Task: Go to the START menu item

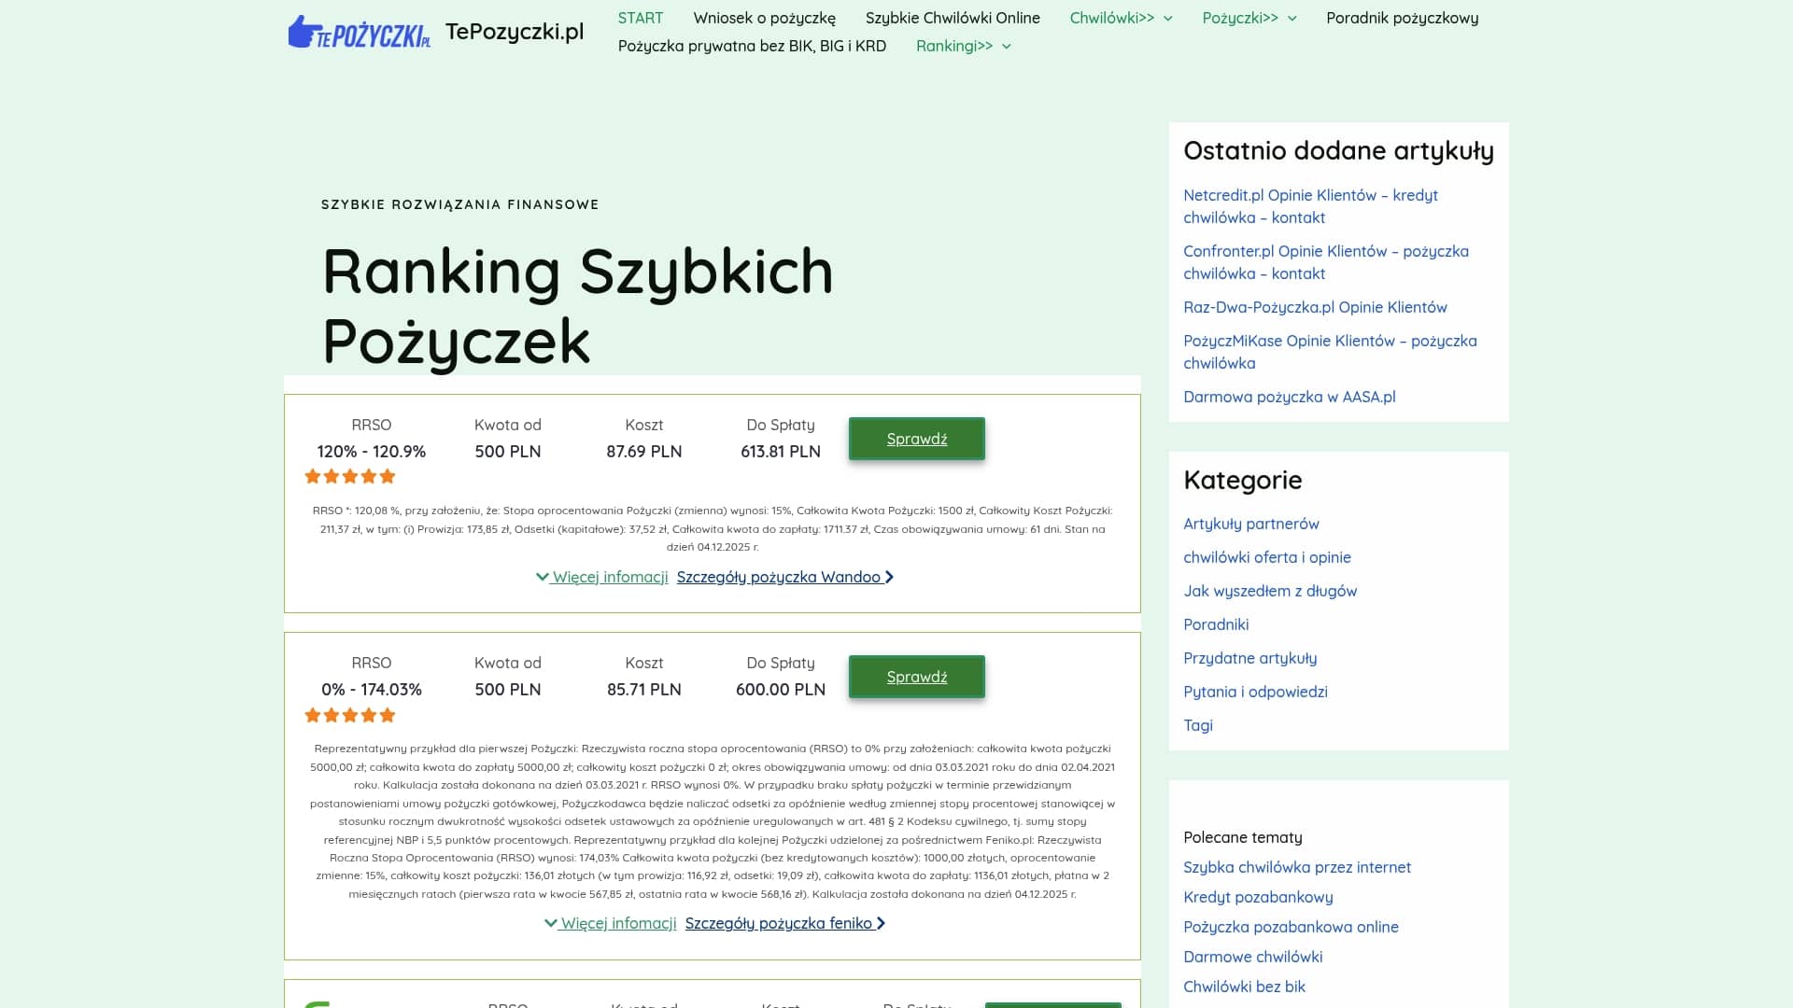Action: [x=641, y=18]
